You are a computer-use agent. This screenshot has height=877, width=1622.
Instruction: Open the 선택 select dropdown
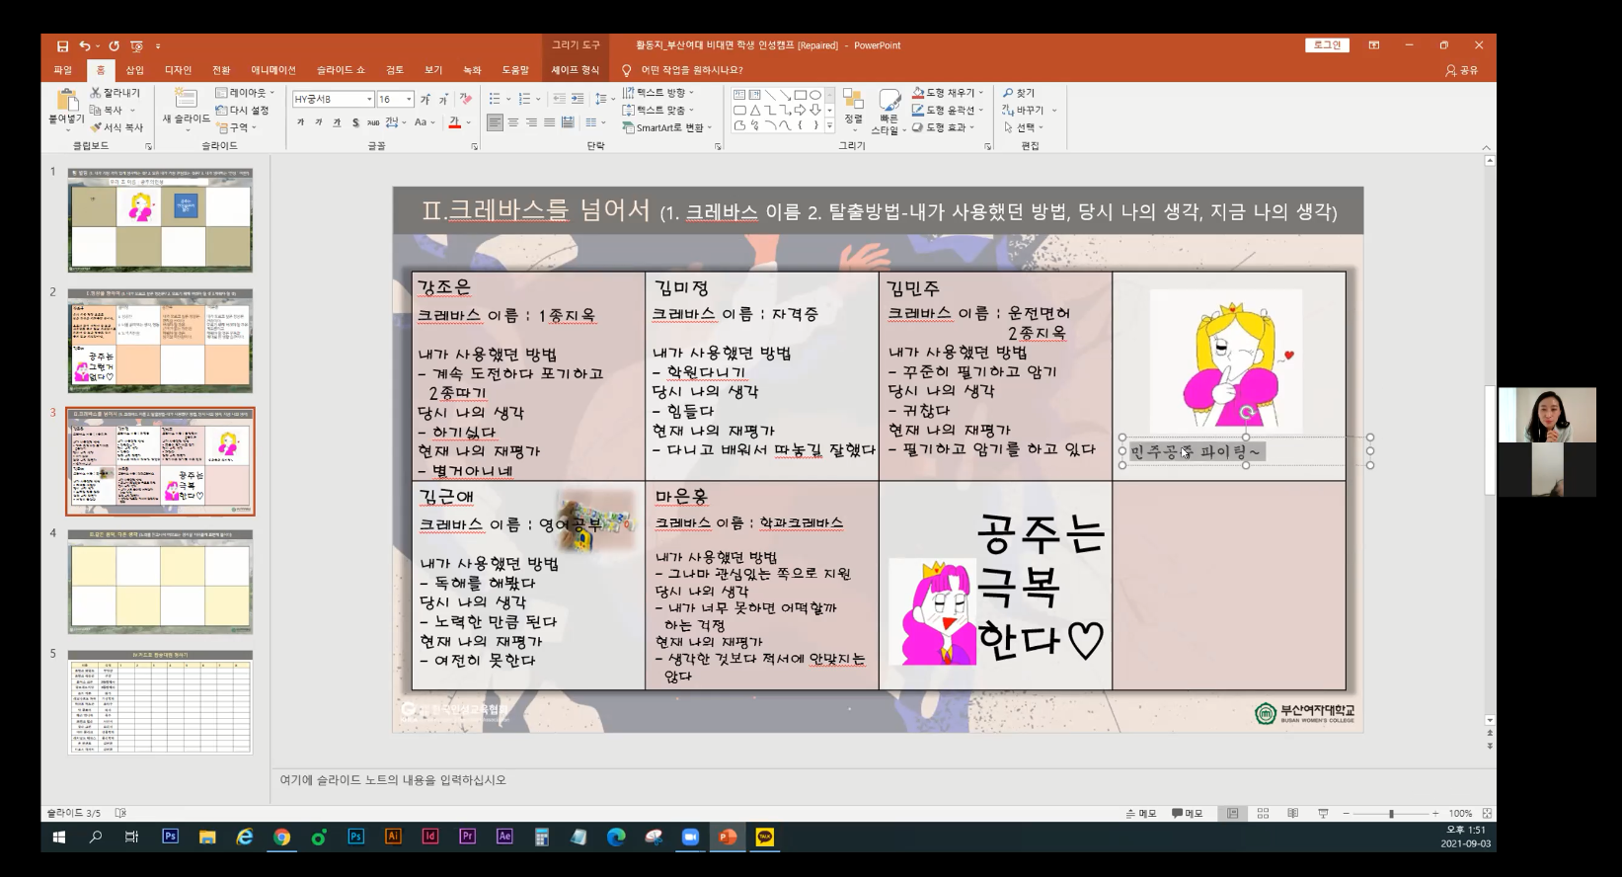(x=1024, y=127)
